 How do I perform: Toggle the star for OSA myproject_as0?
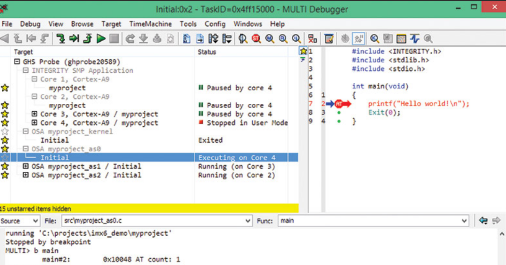click(x=5, y=149)
